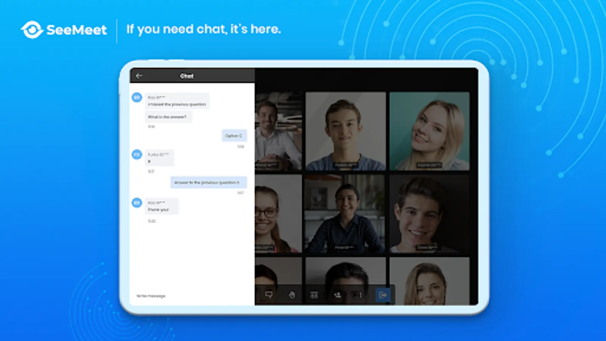Select the blue 'Answer to the previous question' bubble
This screenshot has width=606, height=341.
tap(208, 182)
